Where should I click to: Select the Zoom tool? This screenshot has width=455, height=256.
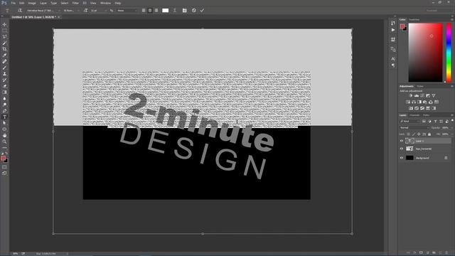[4, 142]
